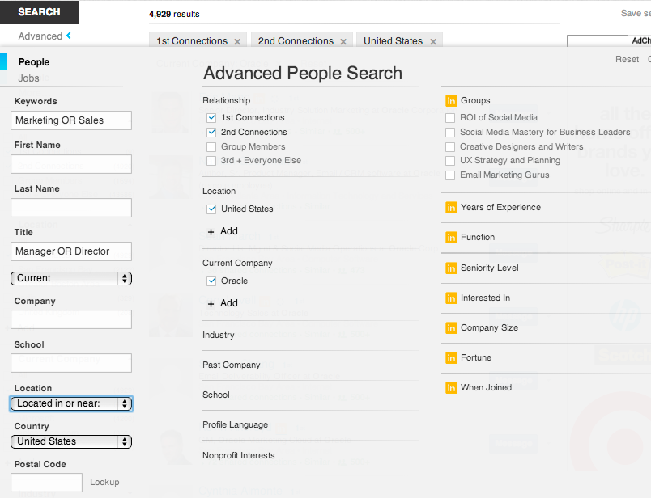The height and width of the screenshot is (498, 651).
Task: Click the premium icon next to Seniority Level
Action: coord(451,268)
